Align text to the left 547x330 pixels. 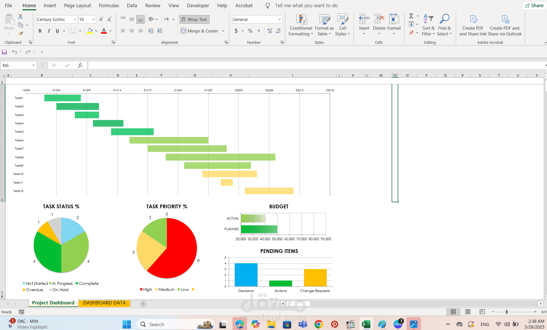pos(123,31)
